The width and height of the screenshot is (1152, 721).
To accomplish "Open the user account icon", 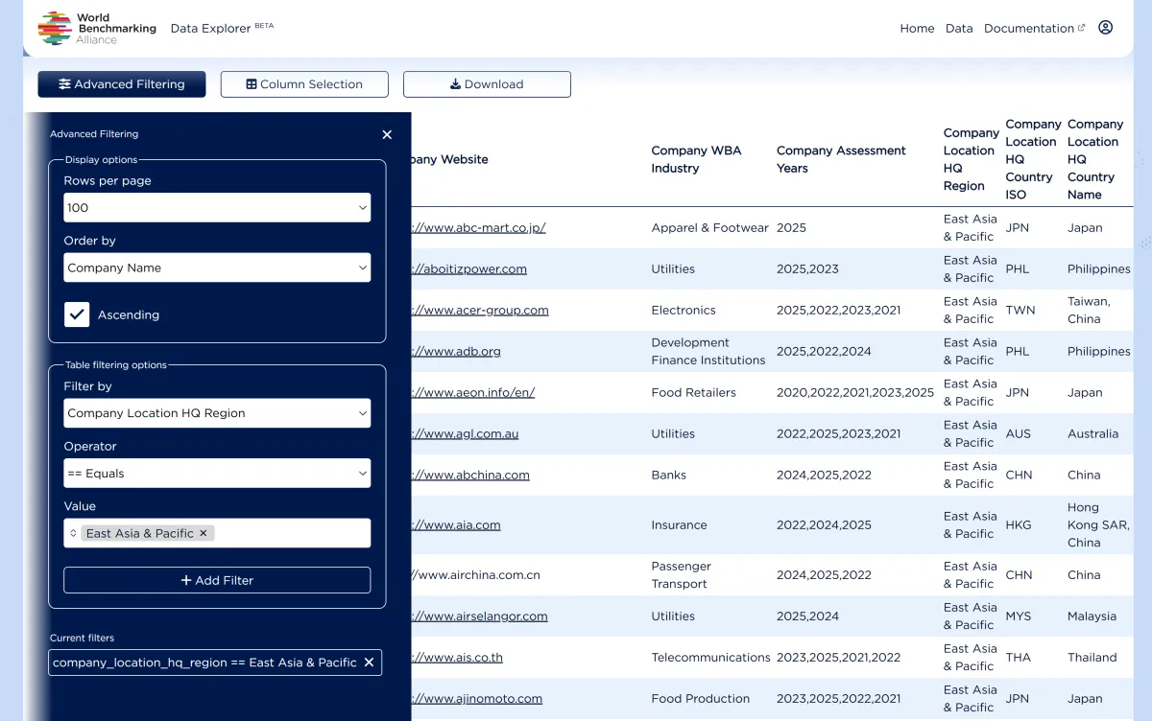I will pyautogui.click(x=1105, y=28).
